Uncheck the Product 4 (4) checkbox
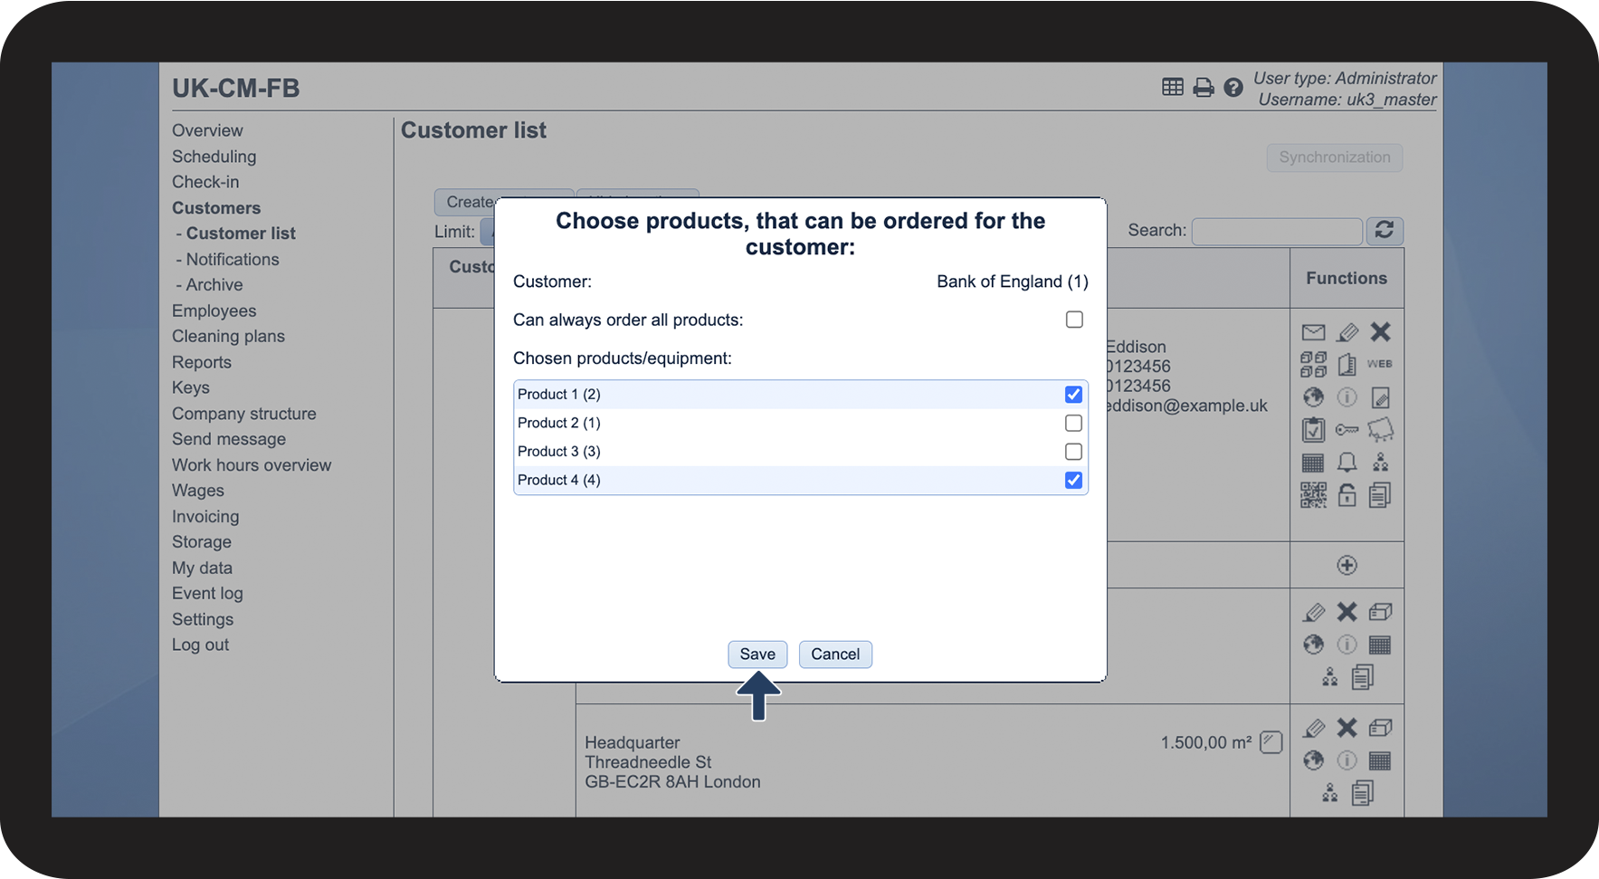Screen dimensions: 1599x879 pos(1073,480)
